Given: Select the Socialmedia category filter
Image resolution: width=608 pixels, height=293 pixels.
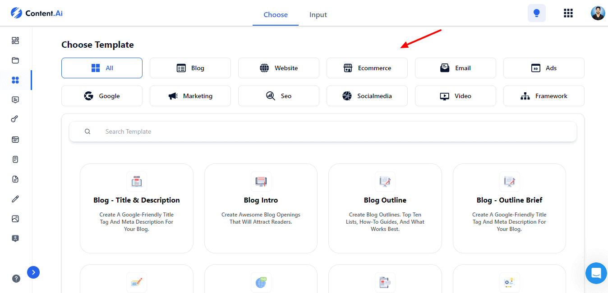Looking at the screenshot, I should 367,96.
